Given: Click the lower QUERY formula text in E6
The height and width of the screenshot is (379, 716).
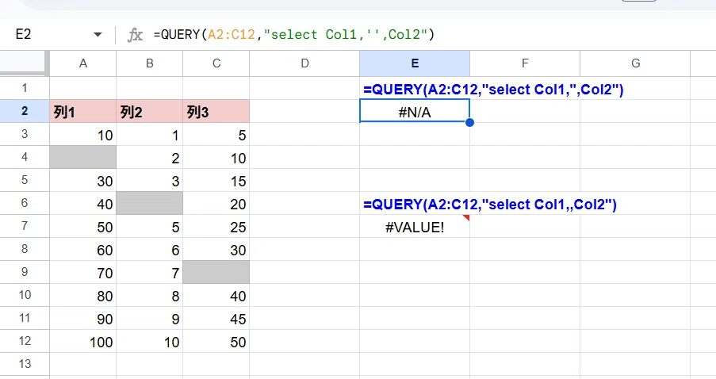Looking at the screenshot, I should (489, 204).
